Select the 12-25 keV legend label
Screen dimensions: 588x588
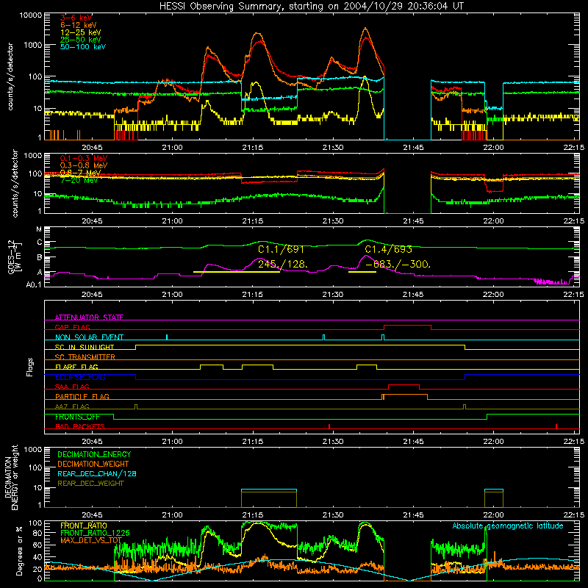pyautogui.click(x=81, y=32)
